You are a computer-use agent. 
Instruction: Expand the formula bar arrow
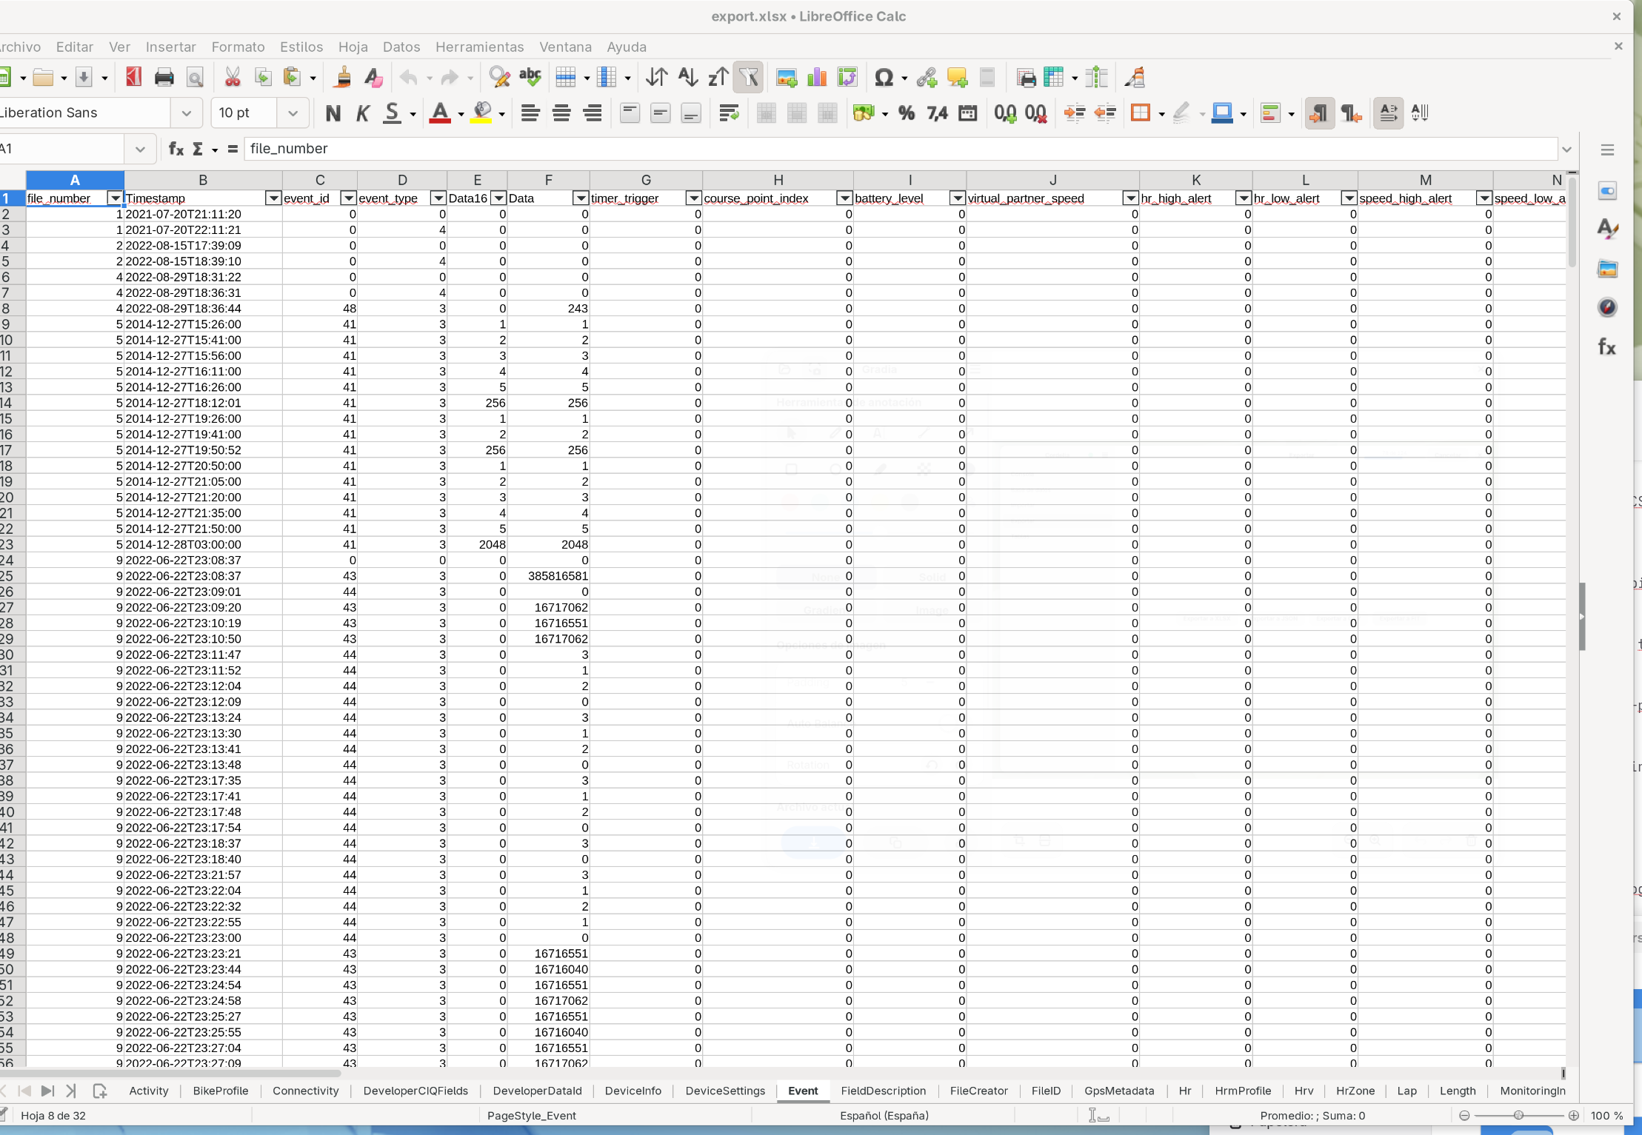(1566, 149)
